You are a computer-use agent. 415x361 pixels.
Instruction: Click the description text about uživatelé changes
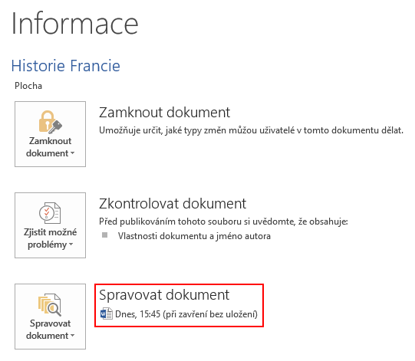(x=251, y=130)
